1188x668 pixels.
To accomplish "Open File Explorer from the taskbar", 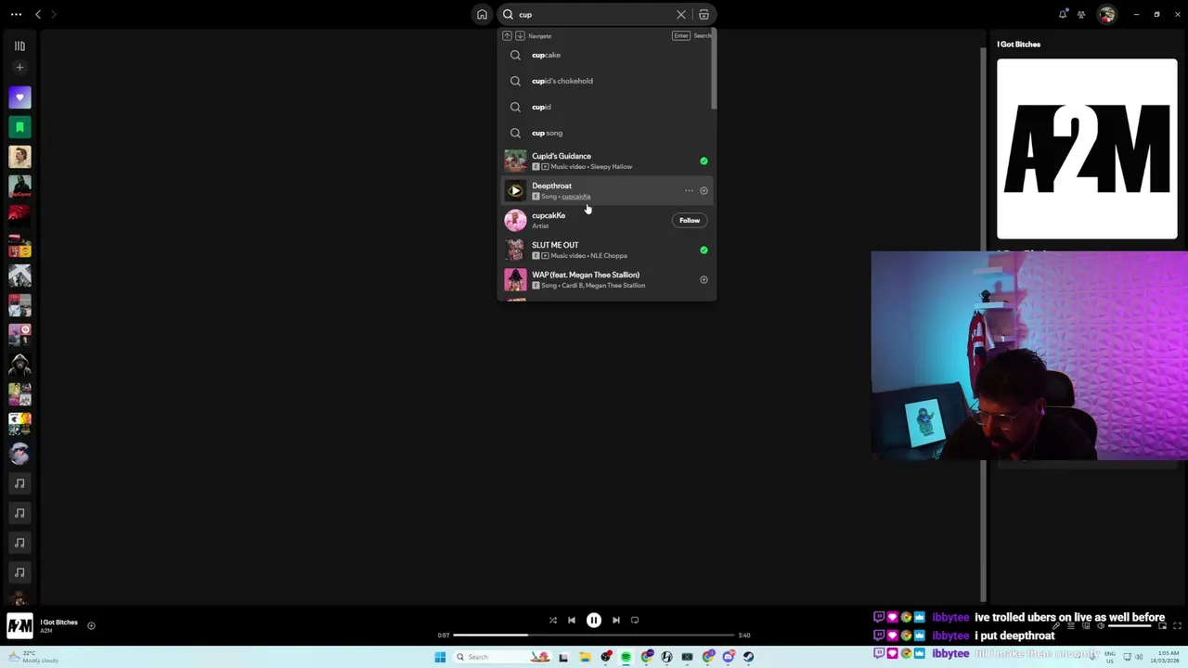I will (585, 657).
